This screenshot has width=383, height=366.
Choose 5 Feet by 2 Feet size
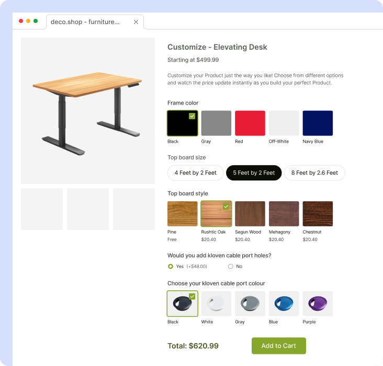click(x=254, y=173)
